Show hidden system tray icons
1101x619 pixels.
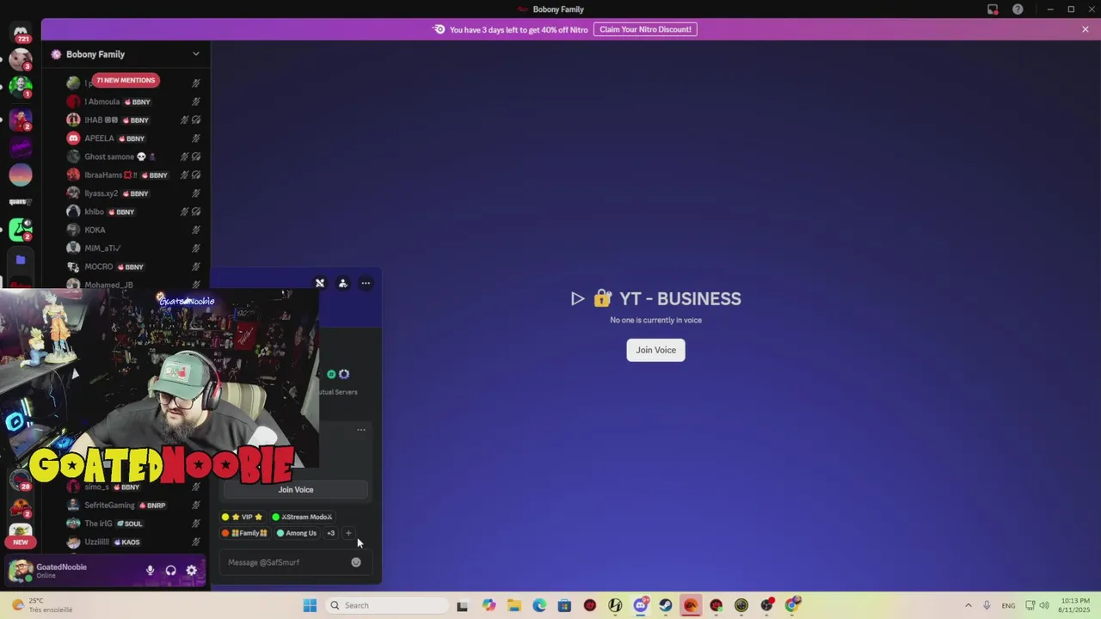[968, 605]
